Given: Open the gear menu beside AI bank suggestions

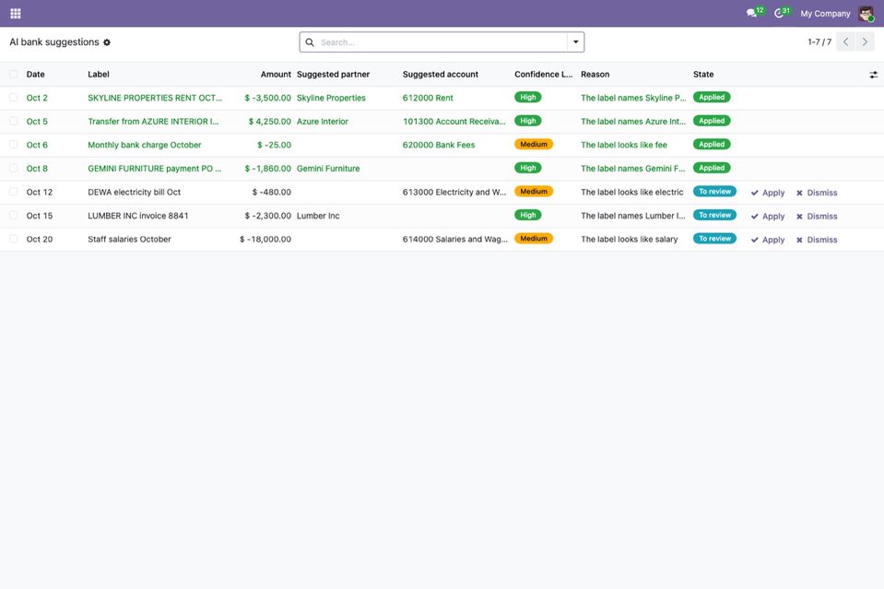Looking at the screenshot, I should [x=107, y=42].
